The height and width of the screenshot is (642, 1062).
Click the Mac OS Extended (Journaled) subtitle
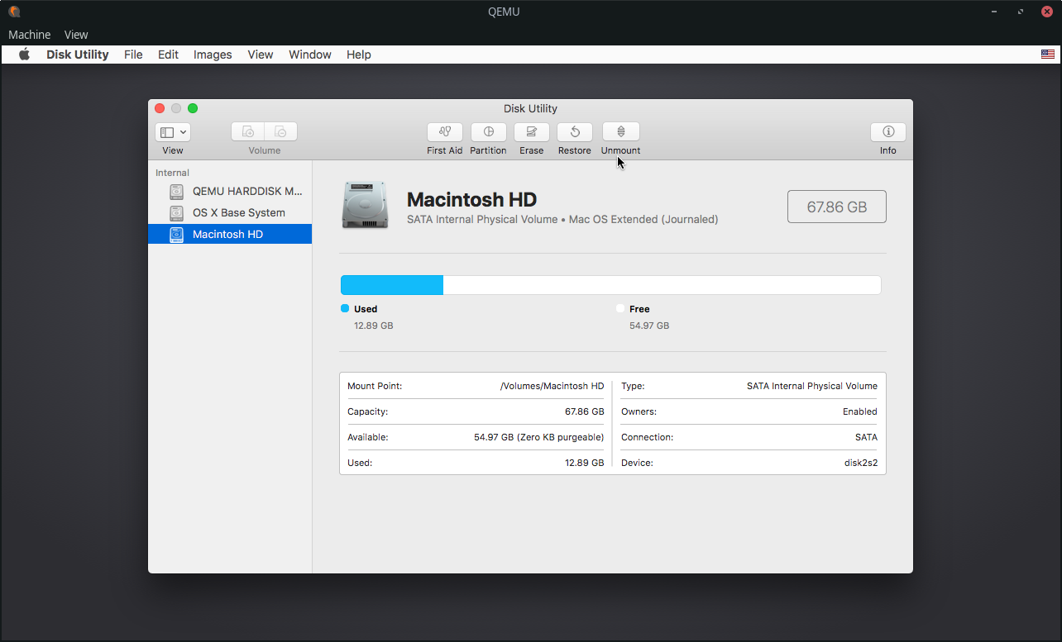643,220
